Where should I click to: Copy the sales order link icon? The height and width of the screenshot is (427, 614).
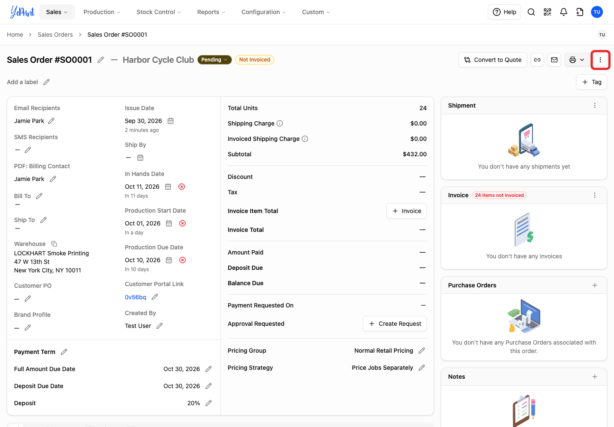tap(537, 60)
